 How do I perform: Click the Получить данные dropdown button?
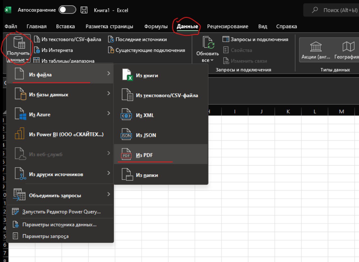tap(18, 49)
